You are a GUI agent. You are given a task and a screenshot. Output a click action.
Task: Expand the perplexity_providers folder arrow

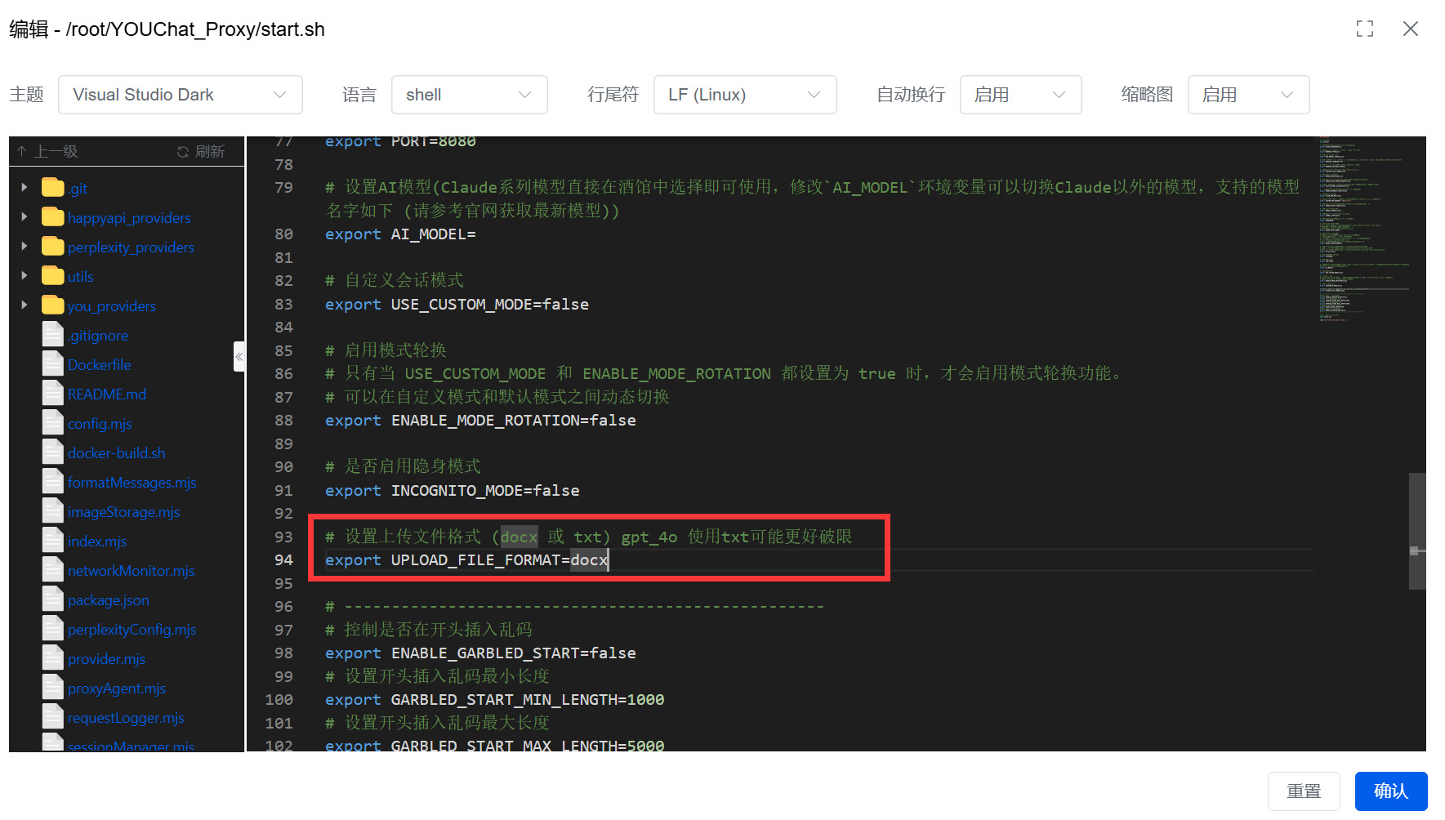click(25, 247)
